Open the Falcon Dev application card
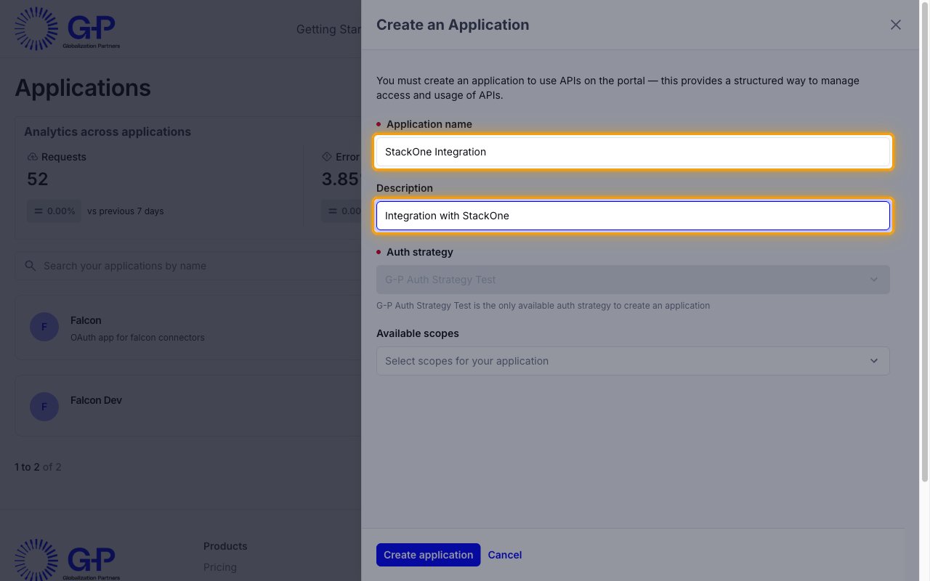This screenshot has width=930, height=581. [188, 406]
